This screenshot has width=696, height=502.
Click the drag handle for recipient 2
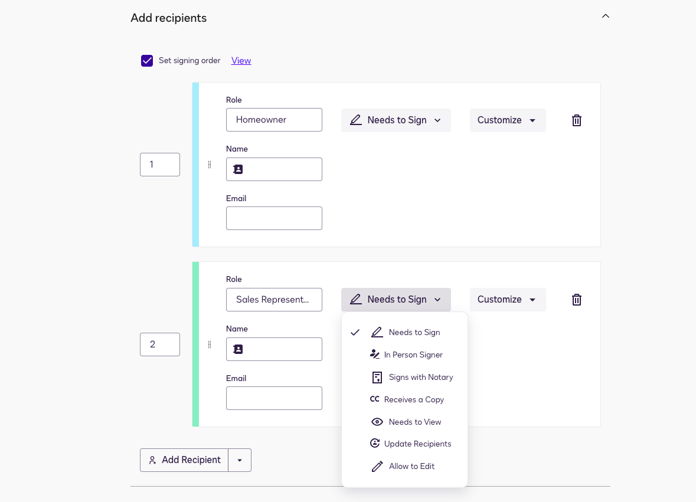[210, 344]
